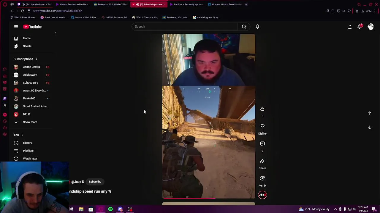Screen dimensions: 380x213
Task: Open File Explorer from taskbar
Action: (81, 209)
